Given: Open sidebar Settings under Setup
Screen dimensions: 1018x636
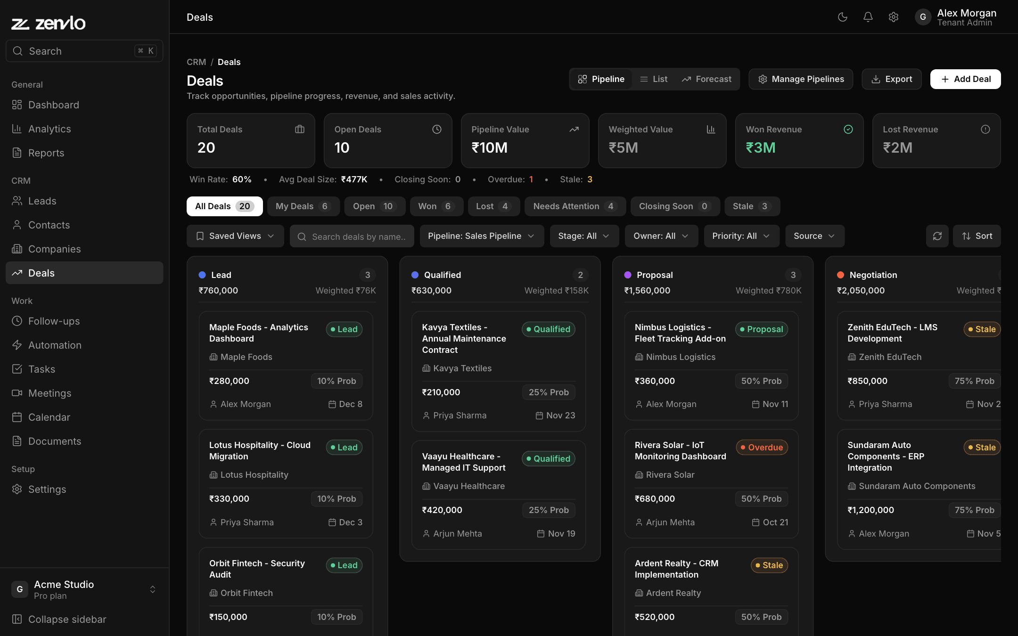Looking at the screenshot, I should click(84, 489).
